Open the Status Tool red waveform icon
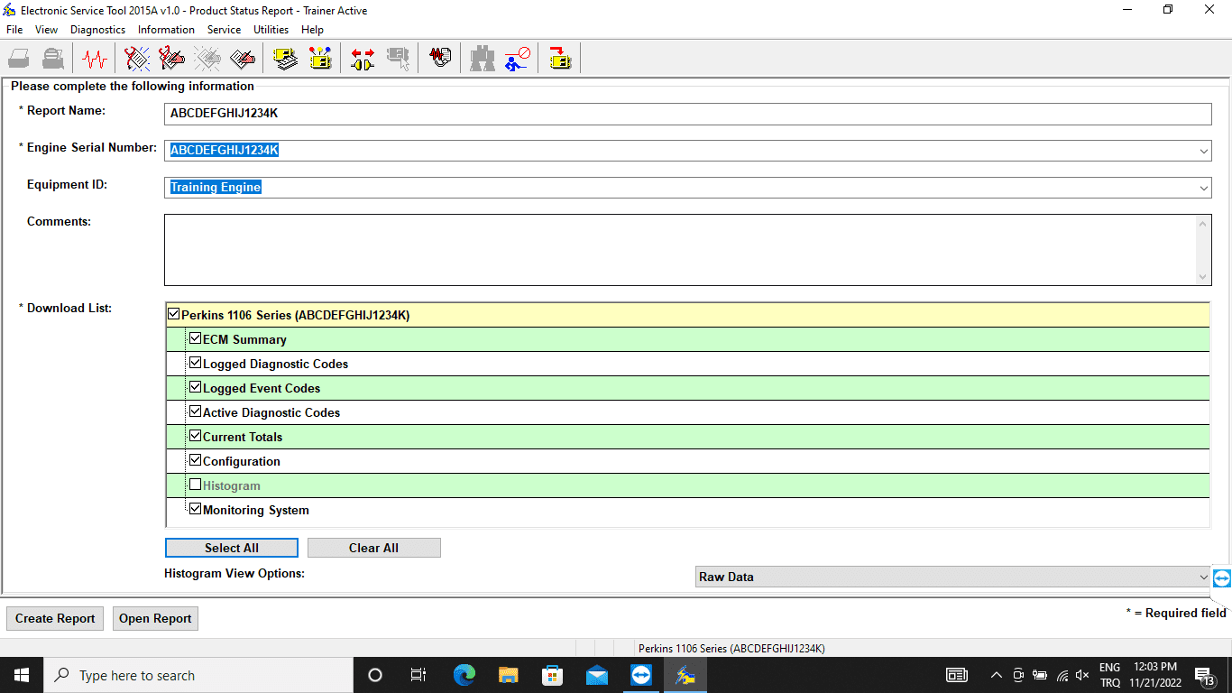1232x693 pixels. [x=94, y=60]
